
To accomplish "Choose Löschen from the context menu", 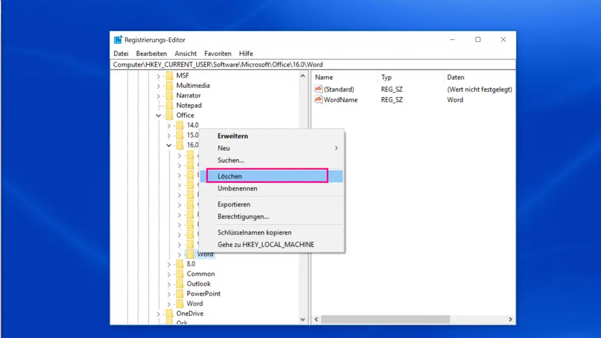I will 230,176.
